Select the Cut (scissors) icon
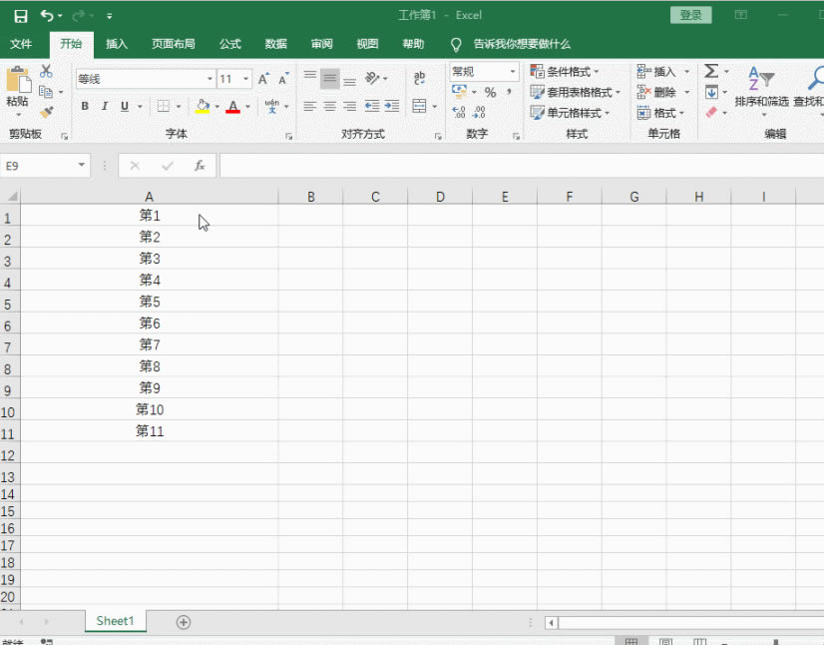This screenshot has height=645, width=824. (x=44, y=73)
